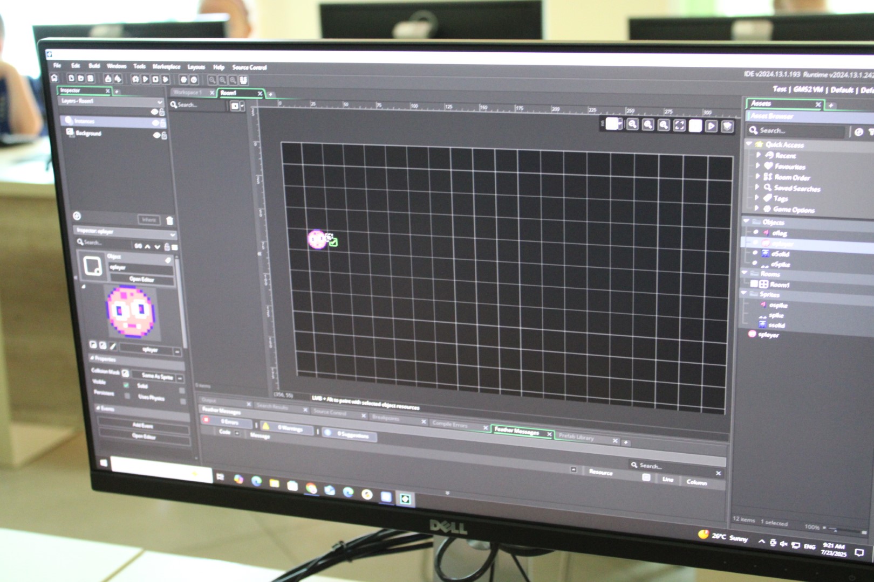Screen dimensions: 874x582
Task: Expand the Favourites item
Action: 757,165
